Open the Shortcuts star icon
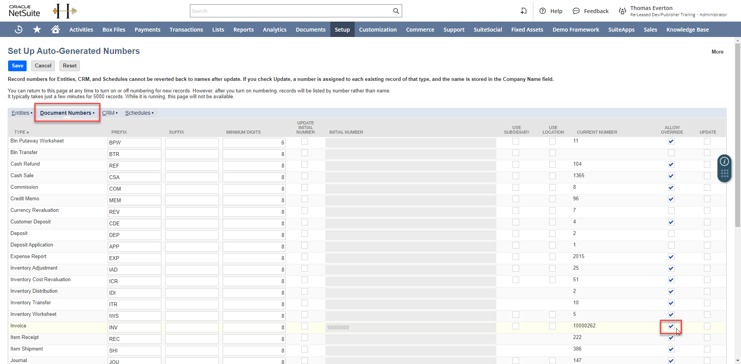 click(37, 29)
